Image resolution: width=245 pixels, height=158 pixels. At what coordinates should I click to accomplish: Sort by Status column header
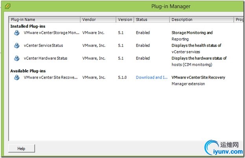[151, 20]
